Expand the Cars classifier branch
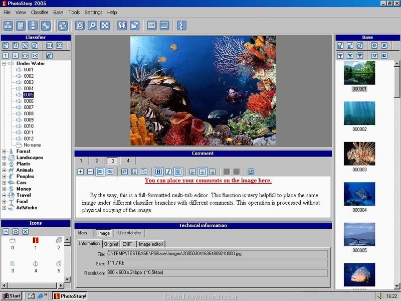Viewport: 401px width, 301px height. tap(4, 183)
